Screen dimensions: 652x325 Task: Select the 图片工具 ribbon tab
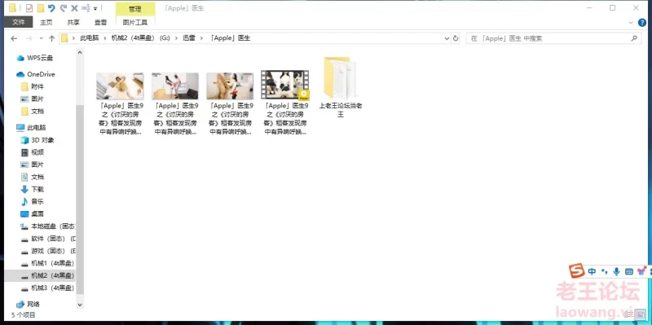tap(135, 23)
